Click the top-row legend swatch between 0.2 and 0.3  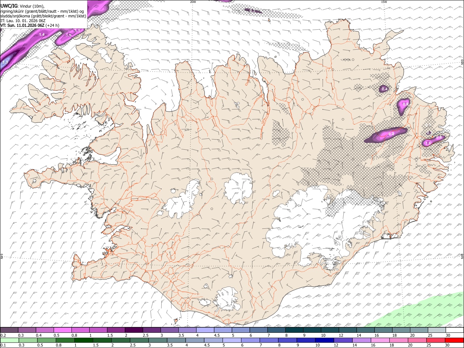point(10,330)
